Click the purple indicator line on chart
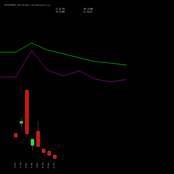174x174 pixels. (63, 76)
